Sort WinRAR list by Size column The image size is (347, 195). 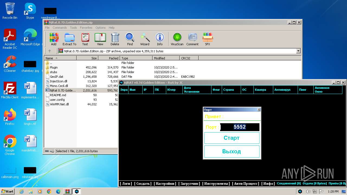[87, 58]
